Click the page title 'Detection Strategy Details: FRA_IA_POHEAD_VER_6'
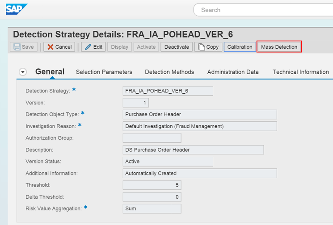333x225 pixels. point(123,34)
